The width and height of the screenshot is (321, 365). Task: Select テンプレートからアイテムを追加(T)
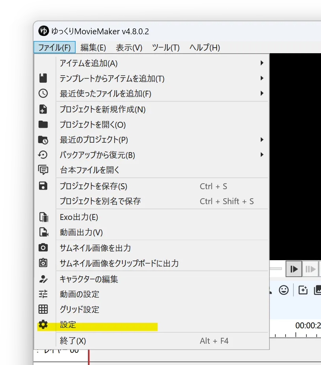[x=152, y=78]
